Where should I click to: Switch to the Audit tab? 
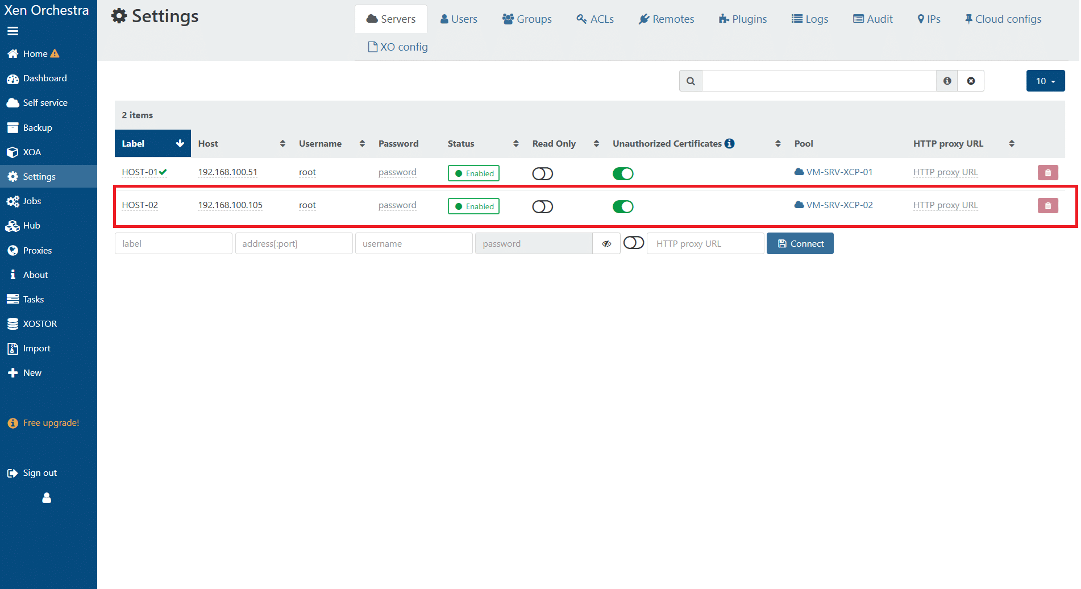tap(873, 19)
